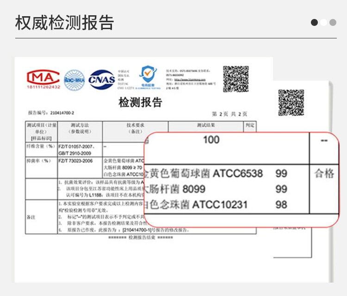Click the CNAS oval logo

[x=102, y=80]
